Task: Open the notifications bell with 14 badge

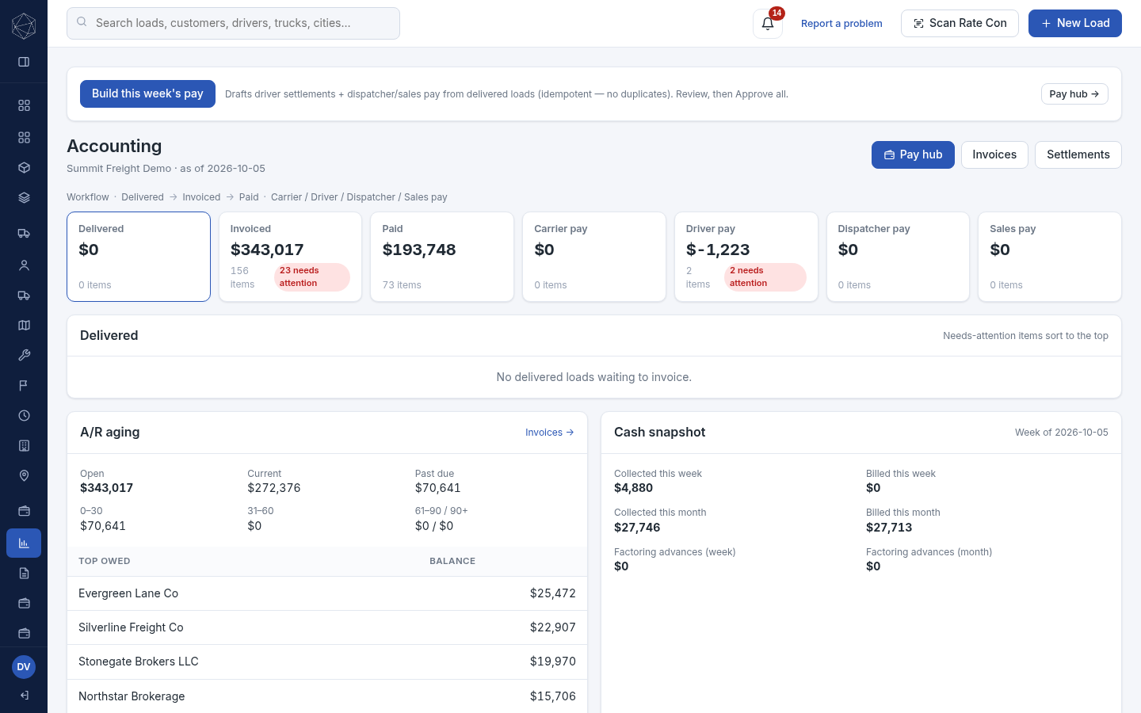Action: pos(768,24)
